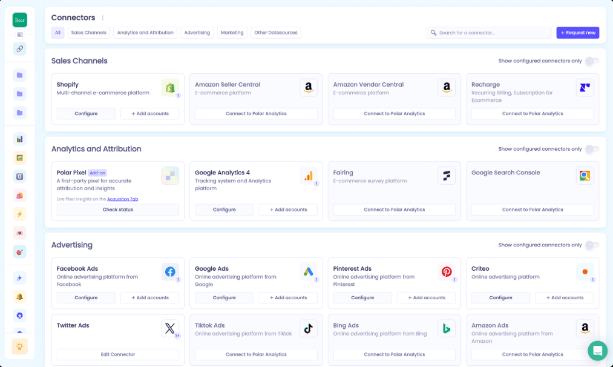Viewport: 613px width, 367px height.
Task: Select the Sales Channels filter tab
Action: point(89,33)
